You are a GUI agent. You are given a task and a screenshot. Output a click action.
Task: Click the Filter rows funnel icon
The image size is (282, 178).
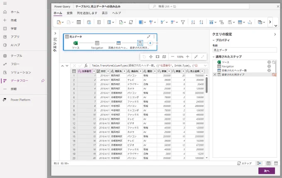[x=183, y=22]
